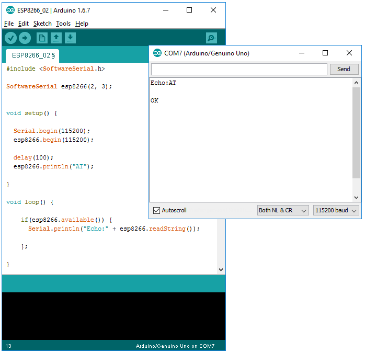The width and height of the screenshot is (365, 353).
Task: Click the Upload arrow toolbar icon
Action: point(25,38)
